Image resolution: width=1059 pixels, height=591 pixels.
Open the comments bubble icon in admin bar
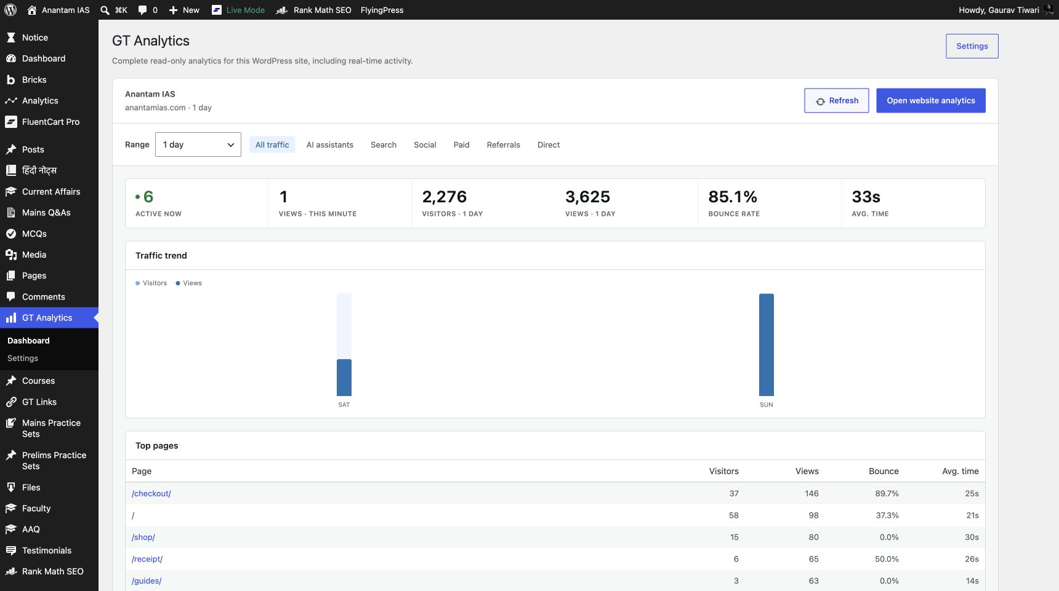(x=143, y=10)
